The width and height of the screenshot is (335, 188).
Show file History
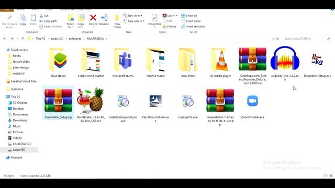coord(170,27)
